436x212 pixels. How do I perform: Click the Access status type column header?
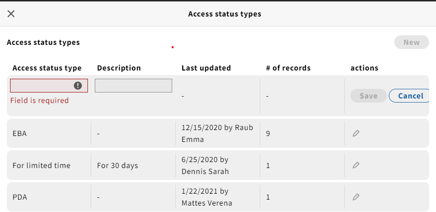[x=47, y=68]
